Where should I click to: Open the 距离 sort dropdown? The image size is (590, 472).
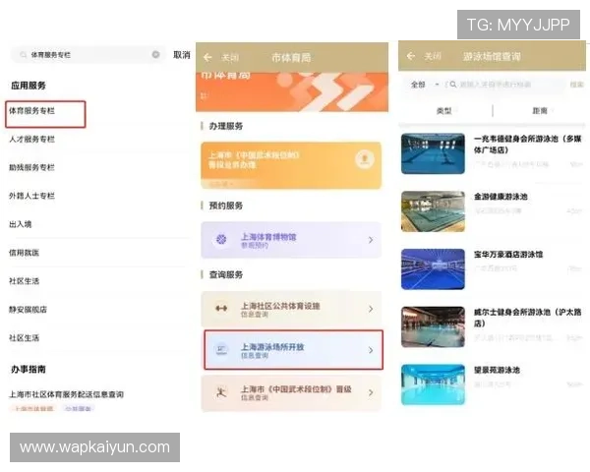coord(542,111)
